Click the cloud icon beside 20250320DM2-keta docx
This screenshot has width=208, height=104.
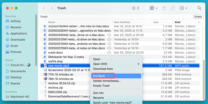109,35
